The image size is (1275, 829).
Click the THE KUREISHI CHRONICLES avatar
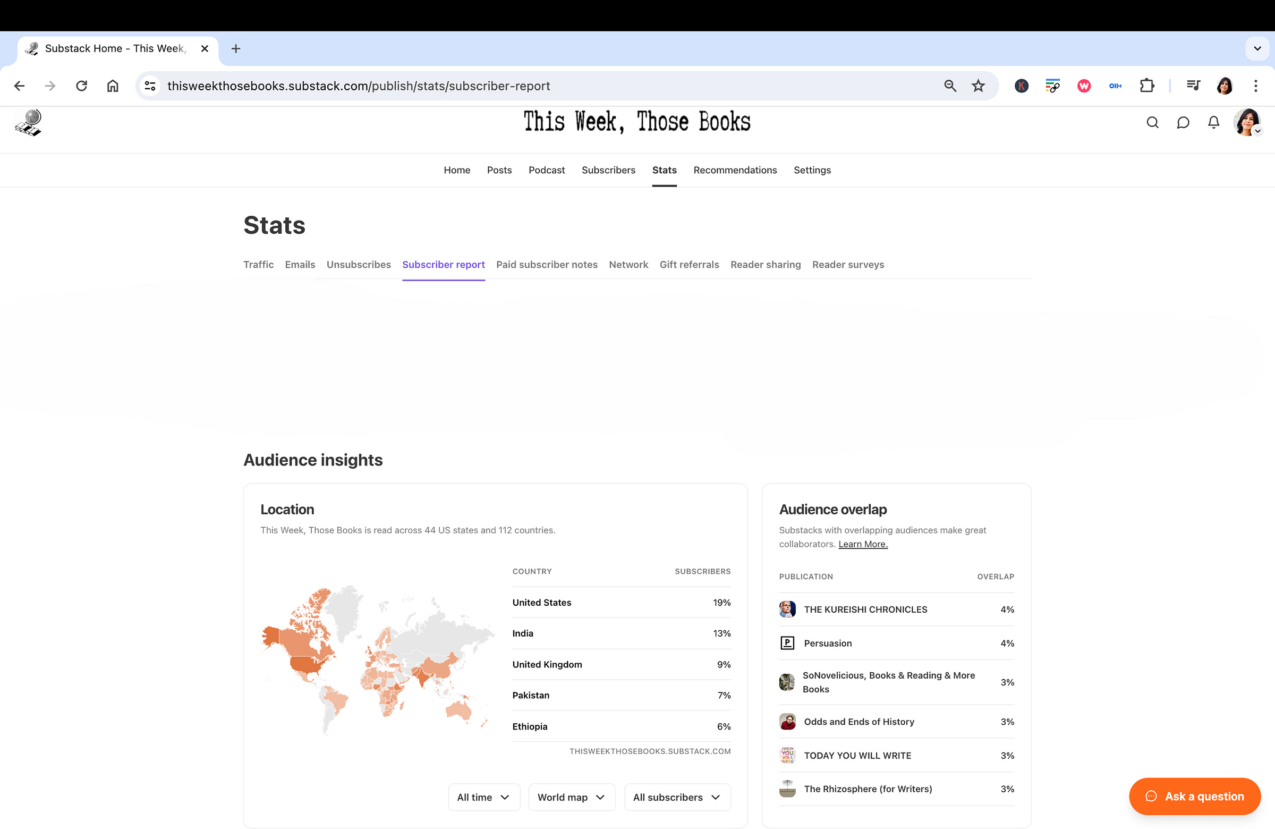(787, 610)
